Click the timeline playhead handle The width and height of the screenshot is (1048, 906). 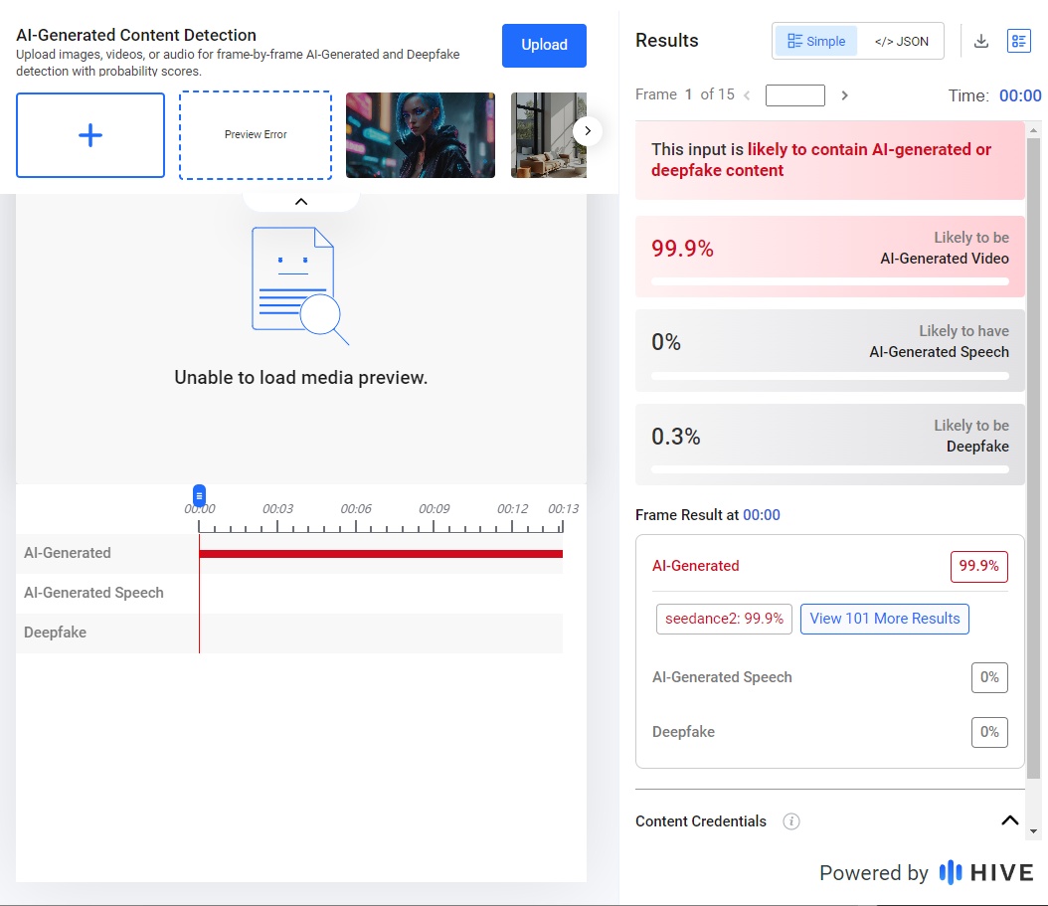[x=199, y=496]
